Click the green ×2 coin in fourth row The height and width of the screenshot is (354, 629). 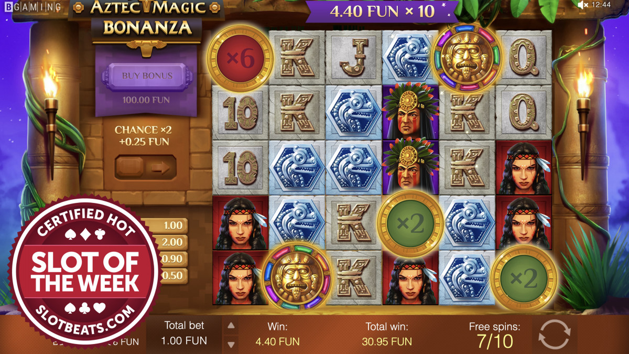(410, 223)
